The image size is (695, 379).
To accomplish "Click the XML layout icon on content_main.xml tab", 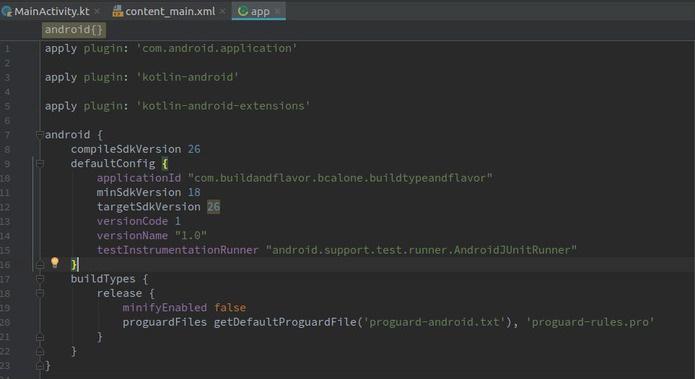I will pyautogui.click(x=118, y=11).
